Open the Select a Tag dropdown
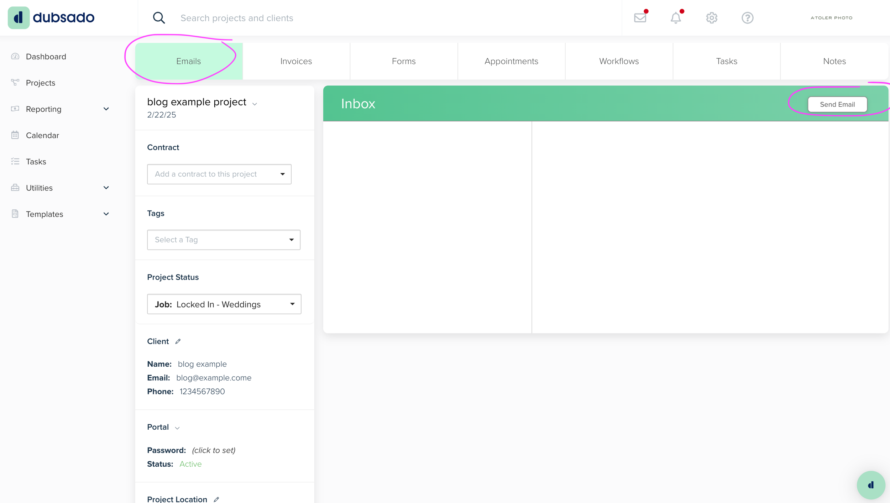Viewport: 890px width, 503px height. point(224,240)
